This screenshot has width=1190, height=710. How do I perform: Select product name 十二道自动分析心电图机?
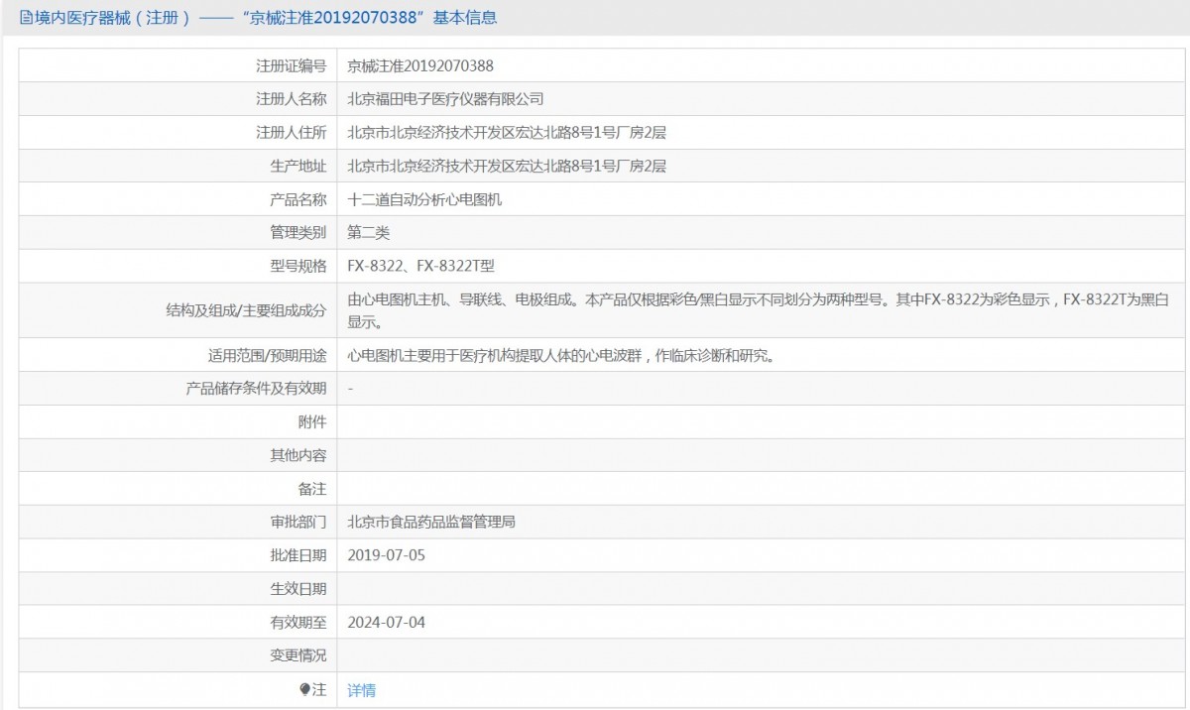click(424, 199)
